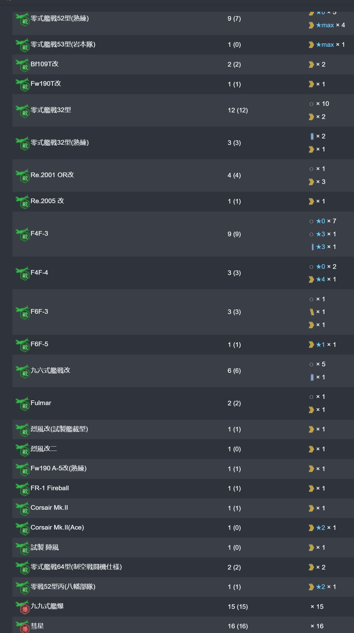Click the red bomber icon beside 彗星
The width and height of the screenshot is (354, 633).
[23, 626]
